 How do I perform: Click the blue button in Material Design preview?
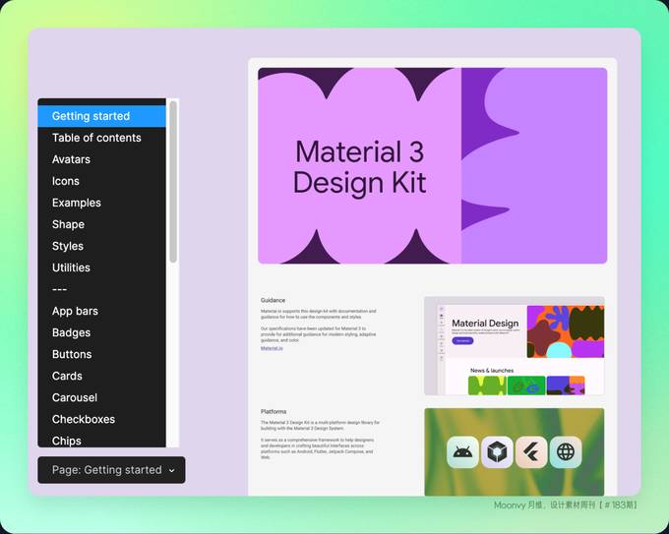tap(462, 341)
